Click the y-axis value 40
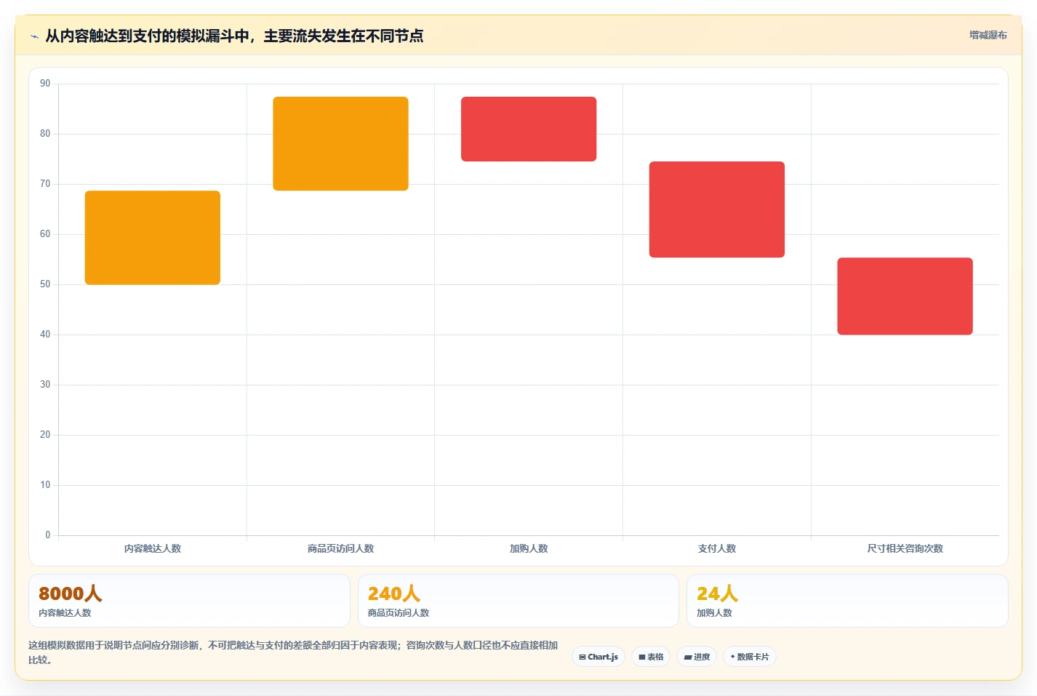Screen dimensions: 1037x696 coord(45,335)
